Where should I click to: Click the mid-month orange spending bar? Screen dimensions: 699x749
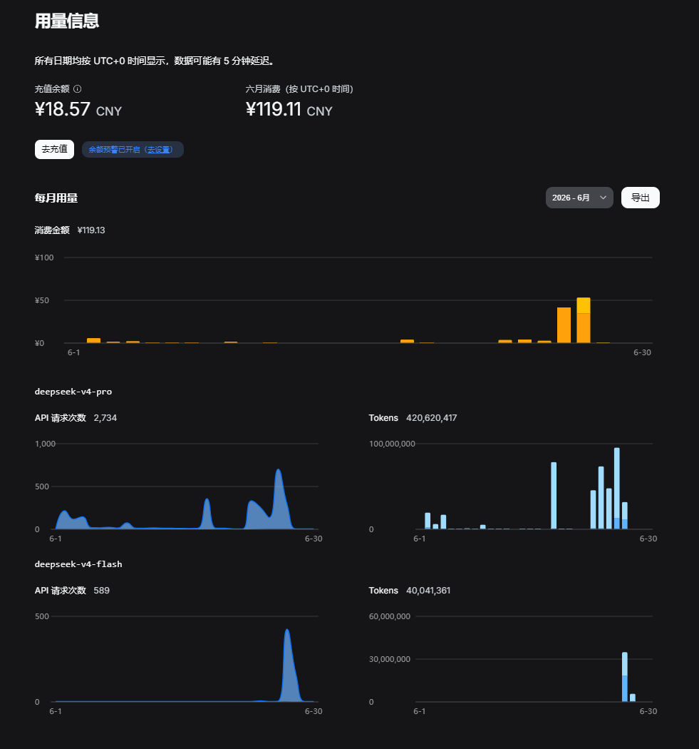[407, 341]
